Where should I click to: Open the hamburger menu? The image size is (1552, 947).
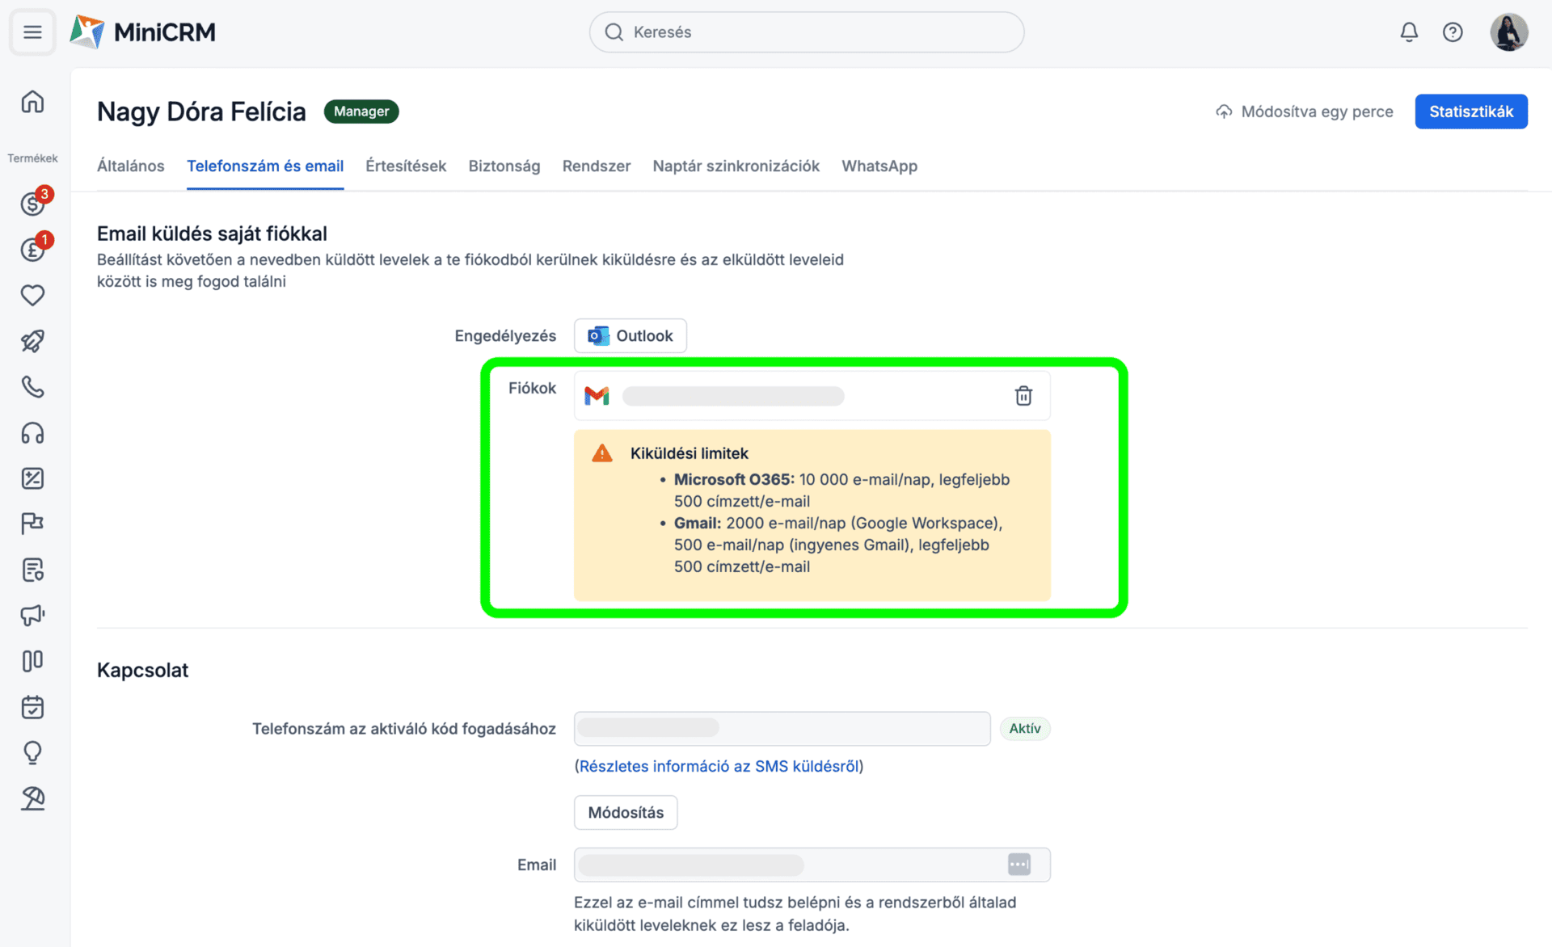click(x=32, y=32)
